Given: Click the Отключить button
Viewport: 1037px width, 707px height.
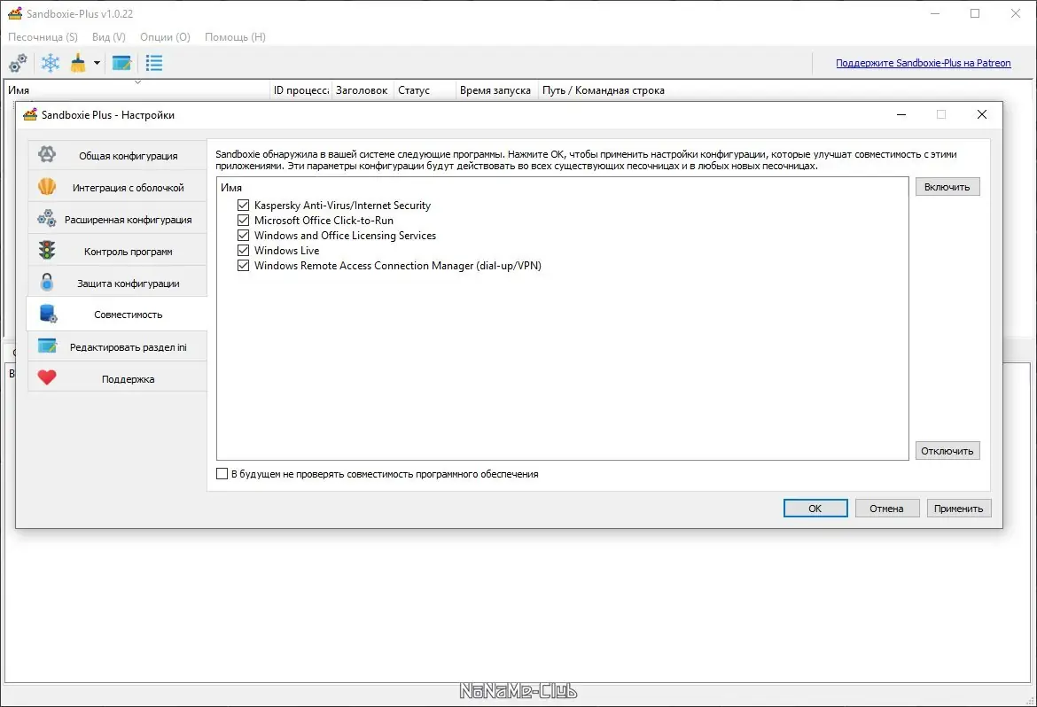Looking at the screenshot, I should pos(947,450).
